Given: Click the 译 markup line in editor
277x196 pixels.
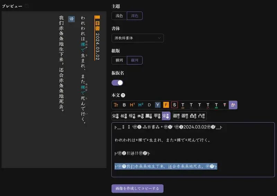Looking at the screenshot, I should point(132,153).
